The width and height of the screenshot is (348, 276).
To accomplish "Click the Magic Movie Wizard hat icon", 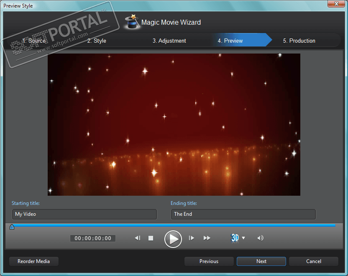I will (x=132, y=21).
